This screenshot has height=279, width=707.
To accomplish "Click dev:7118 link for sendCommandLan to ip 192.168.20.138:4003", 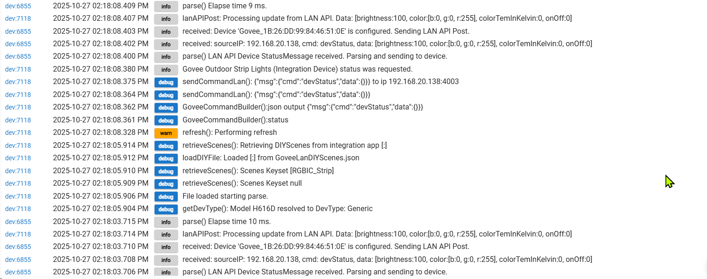I will pyautogui.click(x=18, y=82).
